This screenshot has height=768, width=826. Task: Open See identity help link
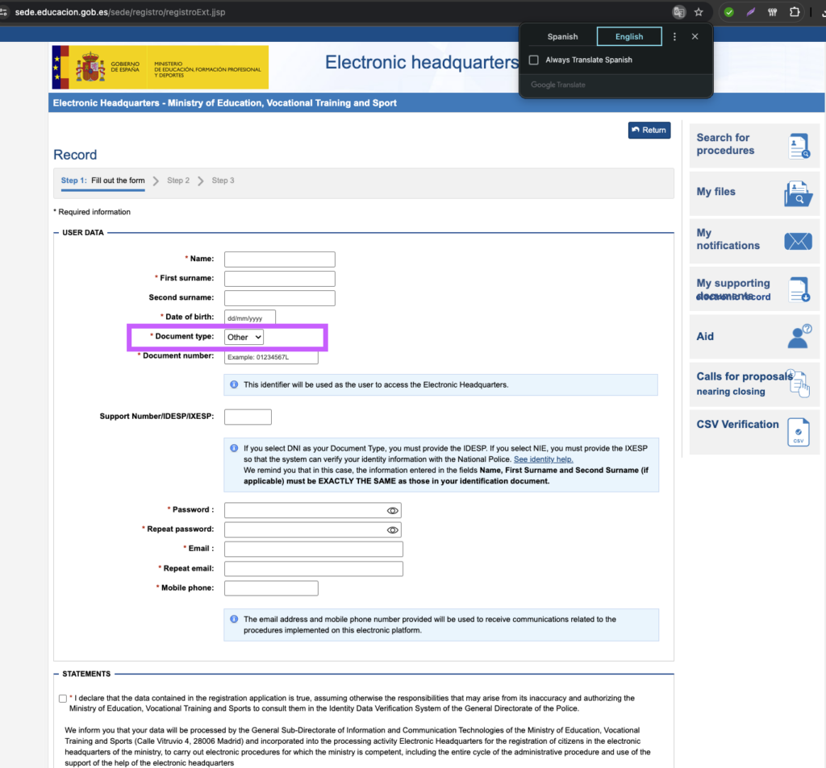pos(543,459)
